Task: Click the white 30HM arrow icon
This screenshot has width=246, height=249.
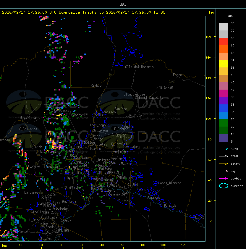Action: pyautogui.click(x=224, y=156)
